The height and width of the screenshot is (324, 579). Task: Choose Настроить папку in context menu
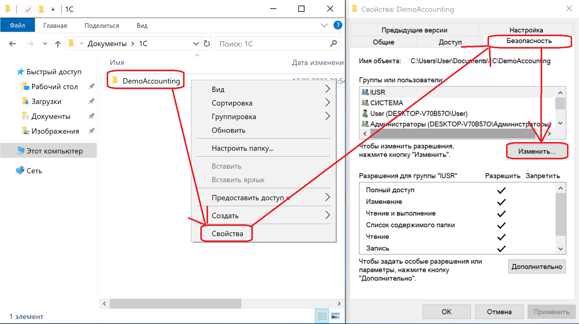263,148
